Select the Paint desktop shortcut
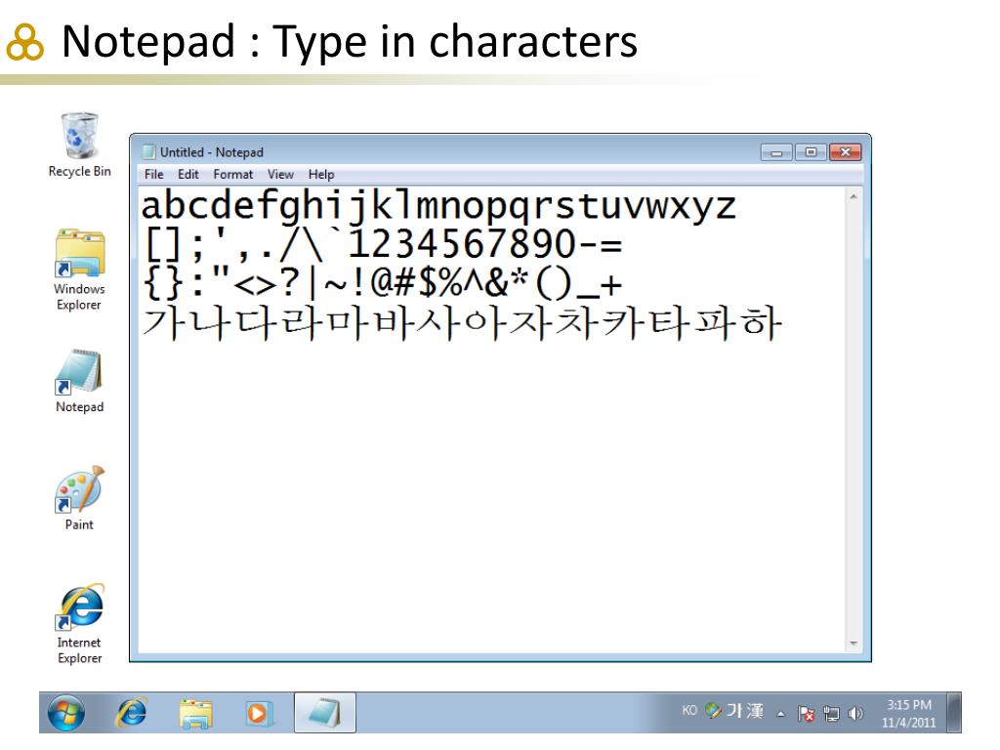The width and height of the screenshot is (1000, 750). pos(79,498)
